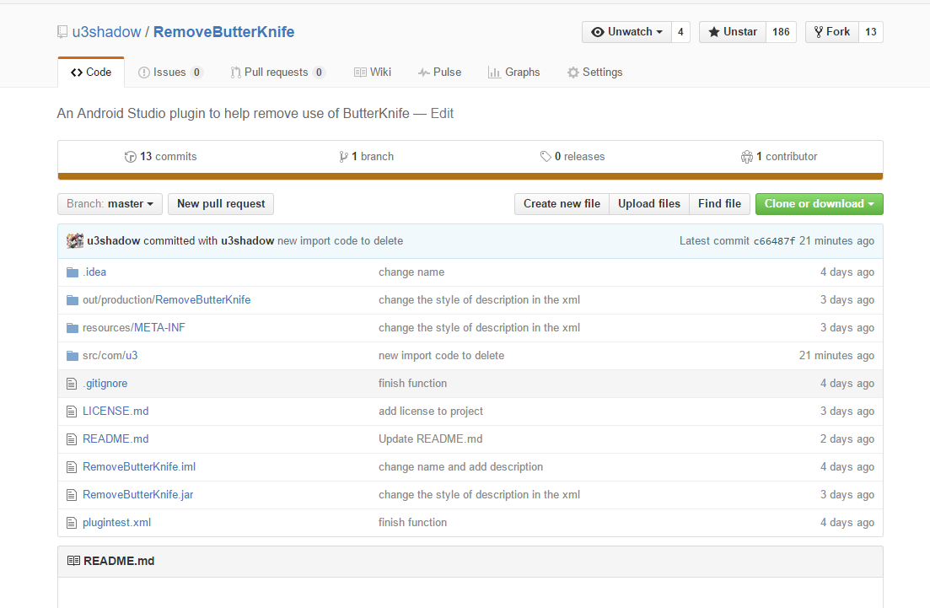Click the commits clock icon near 13 commits

(x=132, y=156)
